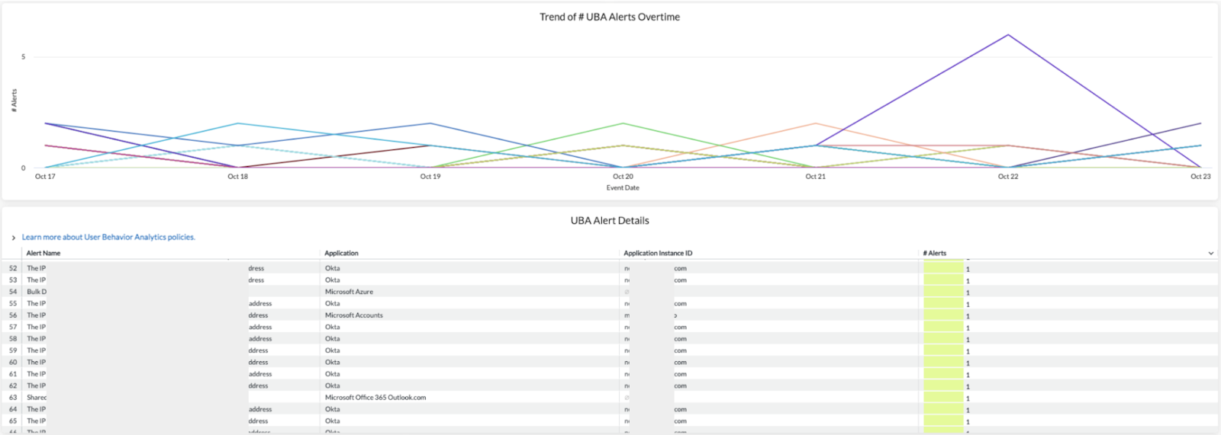The image size is (1221, 435).
Task: Click row number 60
Action: coord(13,362)
